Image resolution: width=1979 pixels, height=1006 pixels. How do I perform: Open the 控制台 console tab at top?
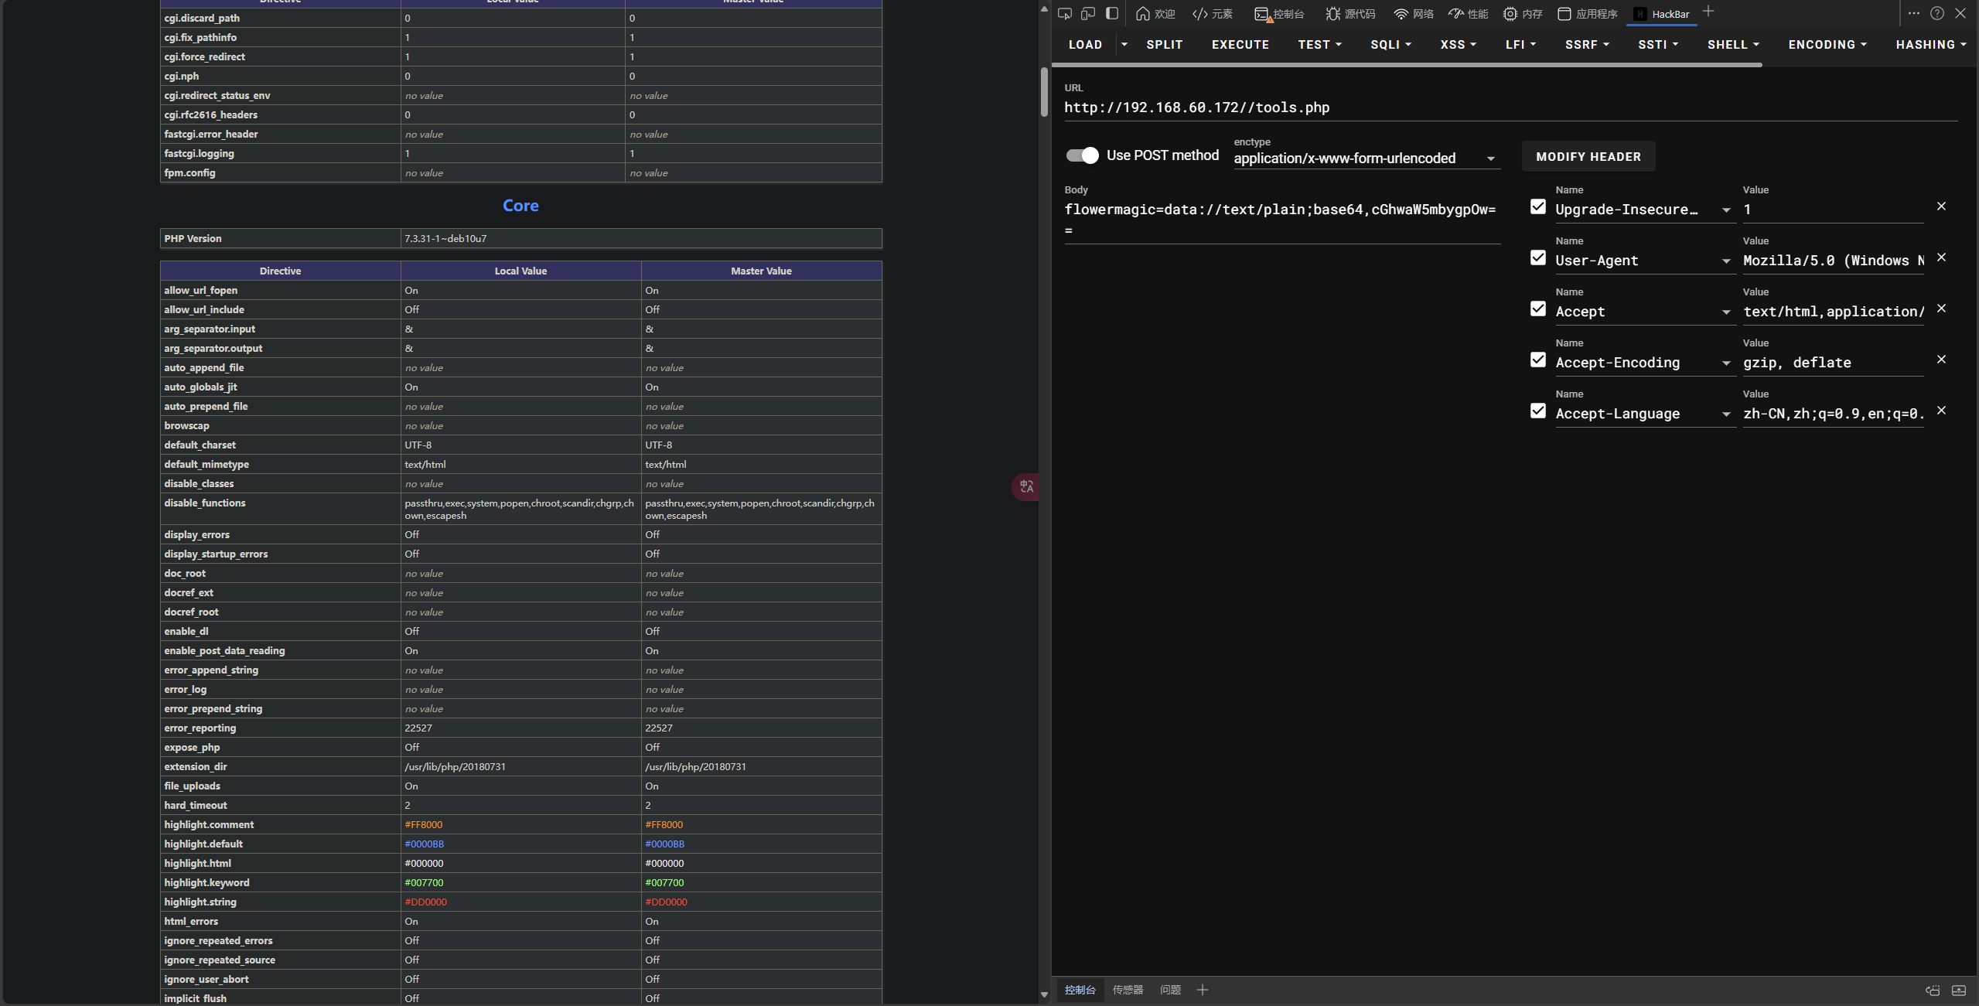pyautogui.click(x=1280, y=14)
